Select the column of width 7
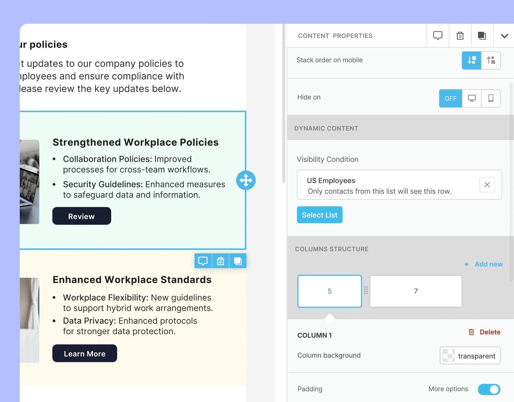 click(416, 291)
